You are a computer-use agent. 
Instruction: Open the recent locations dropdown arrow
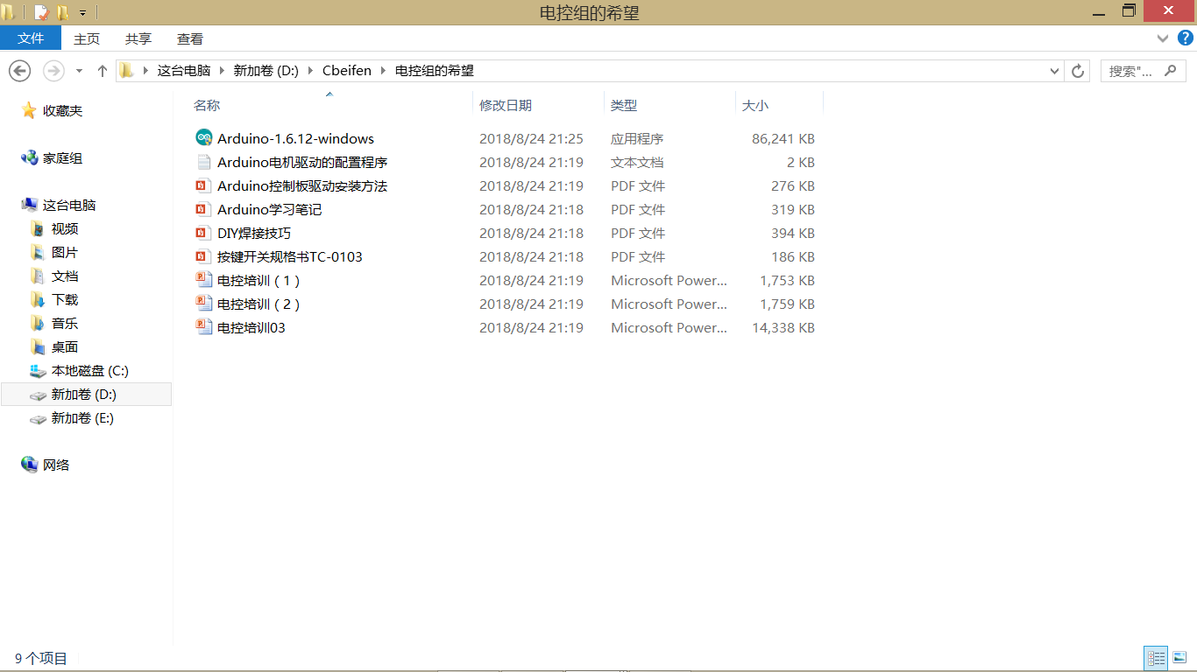point(79,71)
